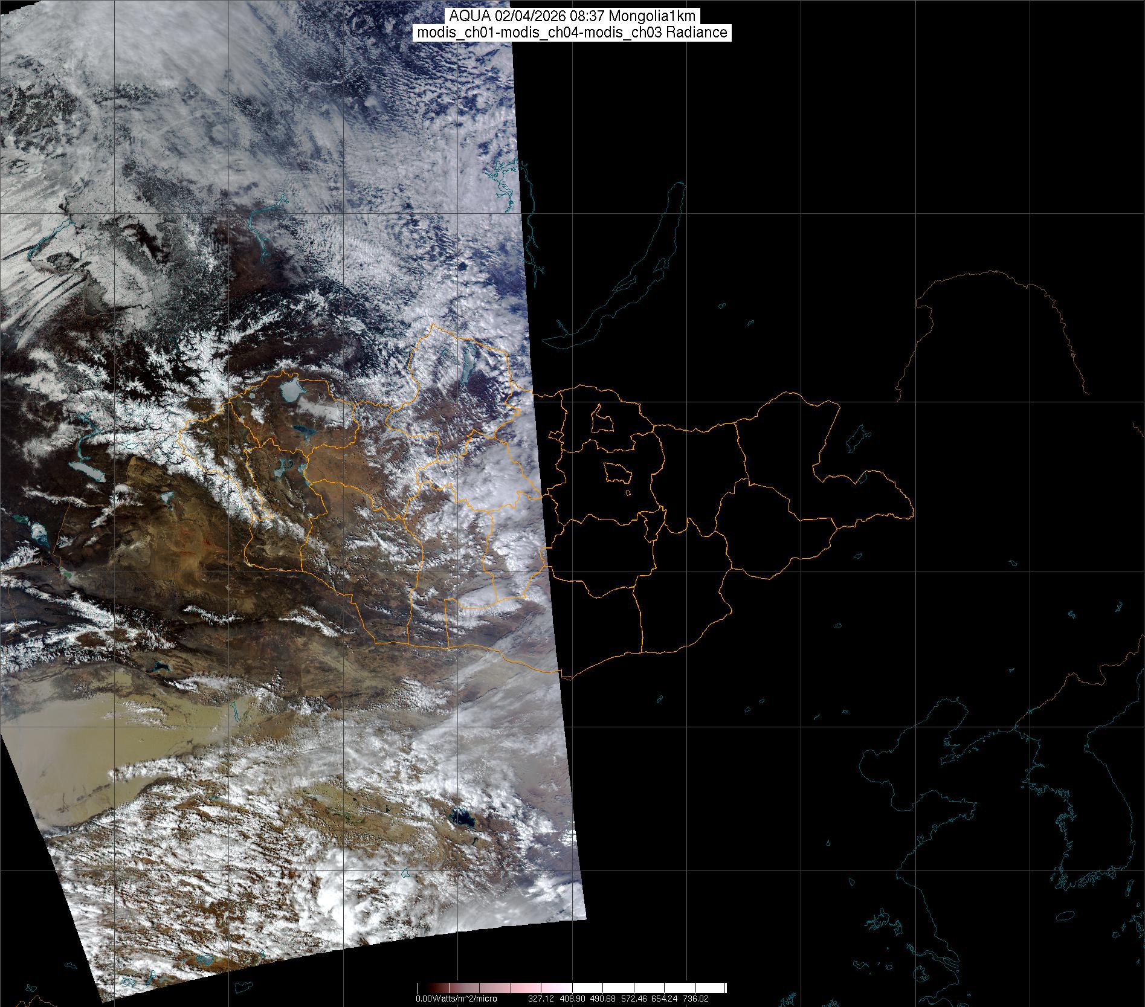
Task: Click the AQUA 02/04/2026 08:37 title label
Action: tap(572, 16)
